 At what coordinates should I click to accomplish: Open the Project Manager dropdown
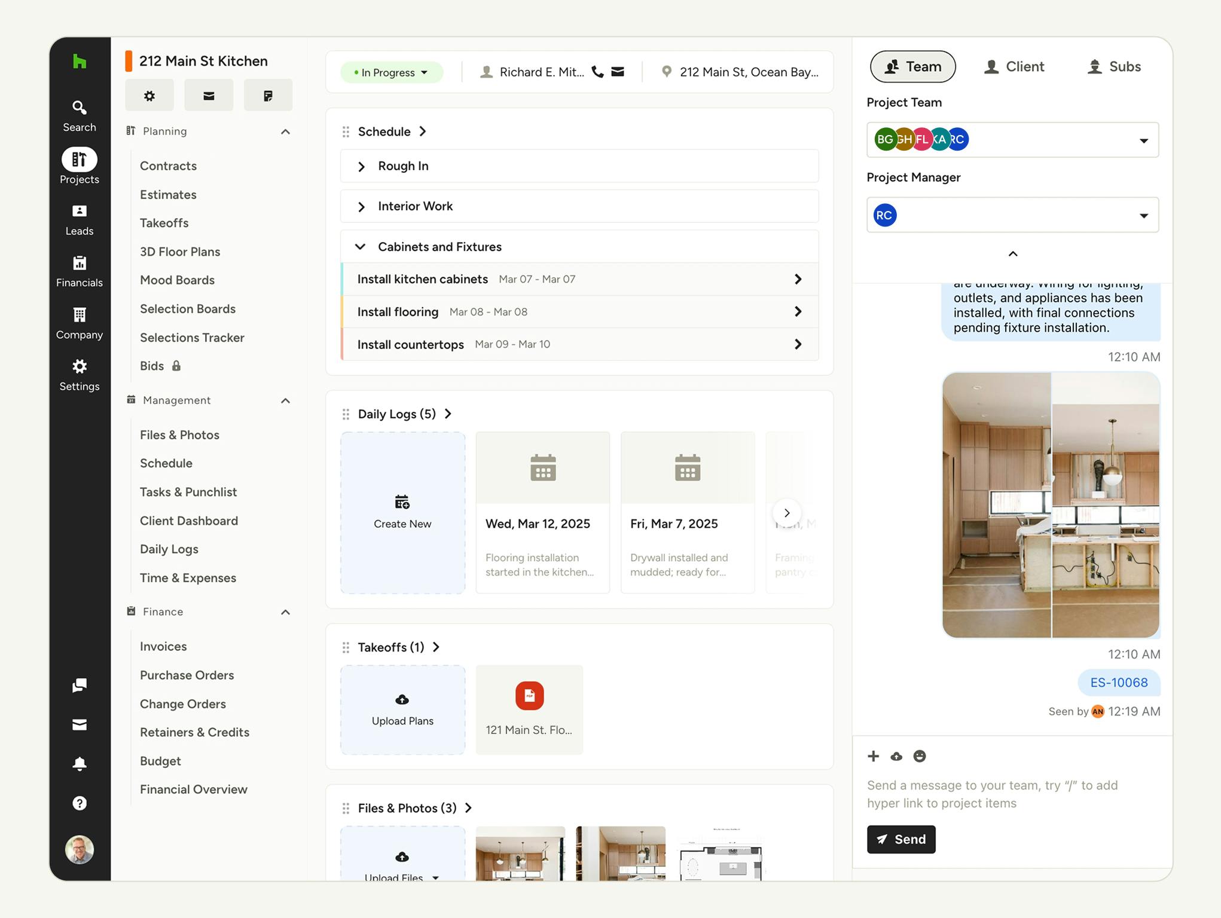click(x=1012, y=215)
